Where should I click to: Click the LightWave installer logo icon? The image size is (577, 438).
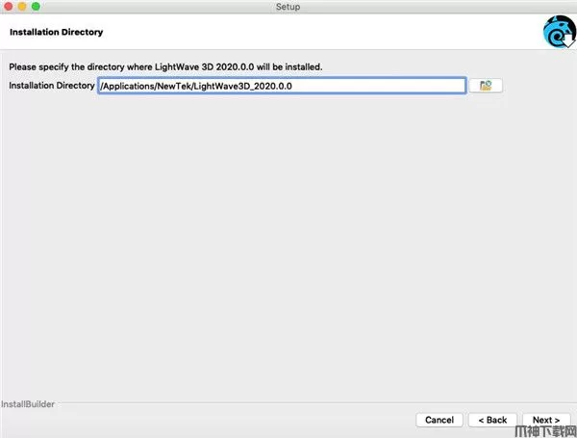click(x=560, y=32)
